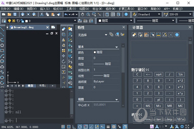194x129 pixels.
Task: Undo the last action
Action: (x=66, y=14)
